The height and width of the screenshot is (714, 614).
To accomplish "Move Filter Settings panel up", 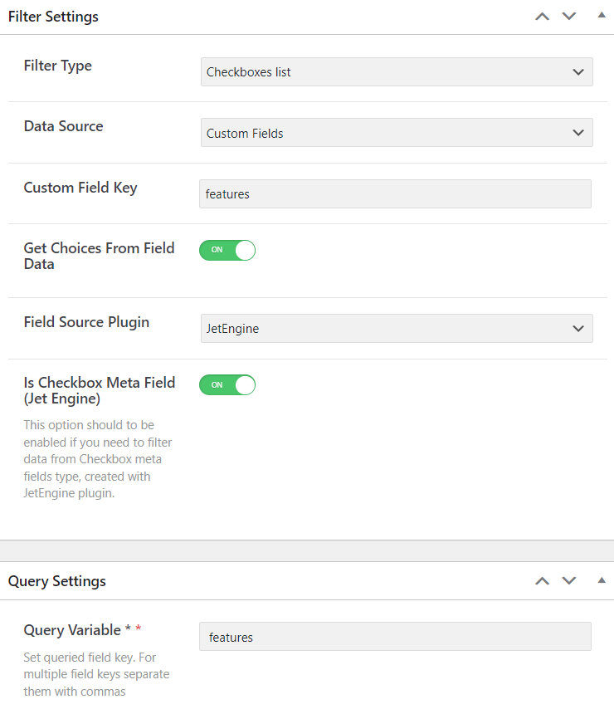I will coord(542,17).
